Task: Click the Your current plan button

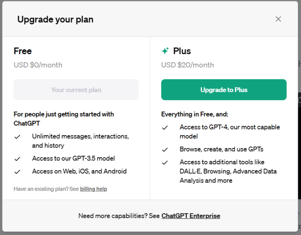Action: (x=76, y=90)
